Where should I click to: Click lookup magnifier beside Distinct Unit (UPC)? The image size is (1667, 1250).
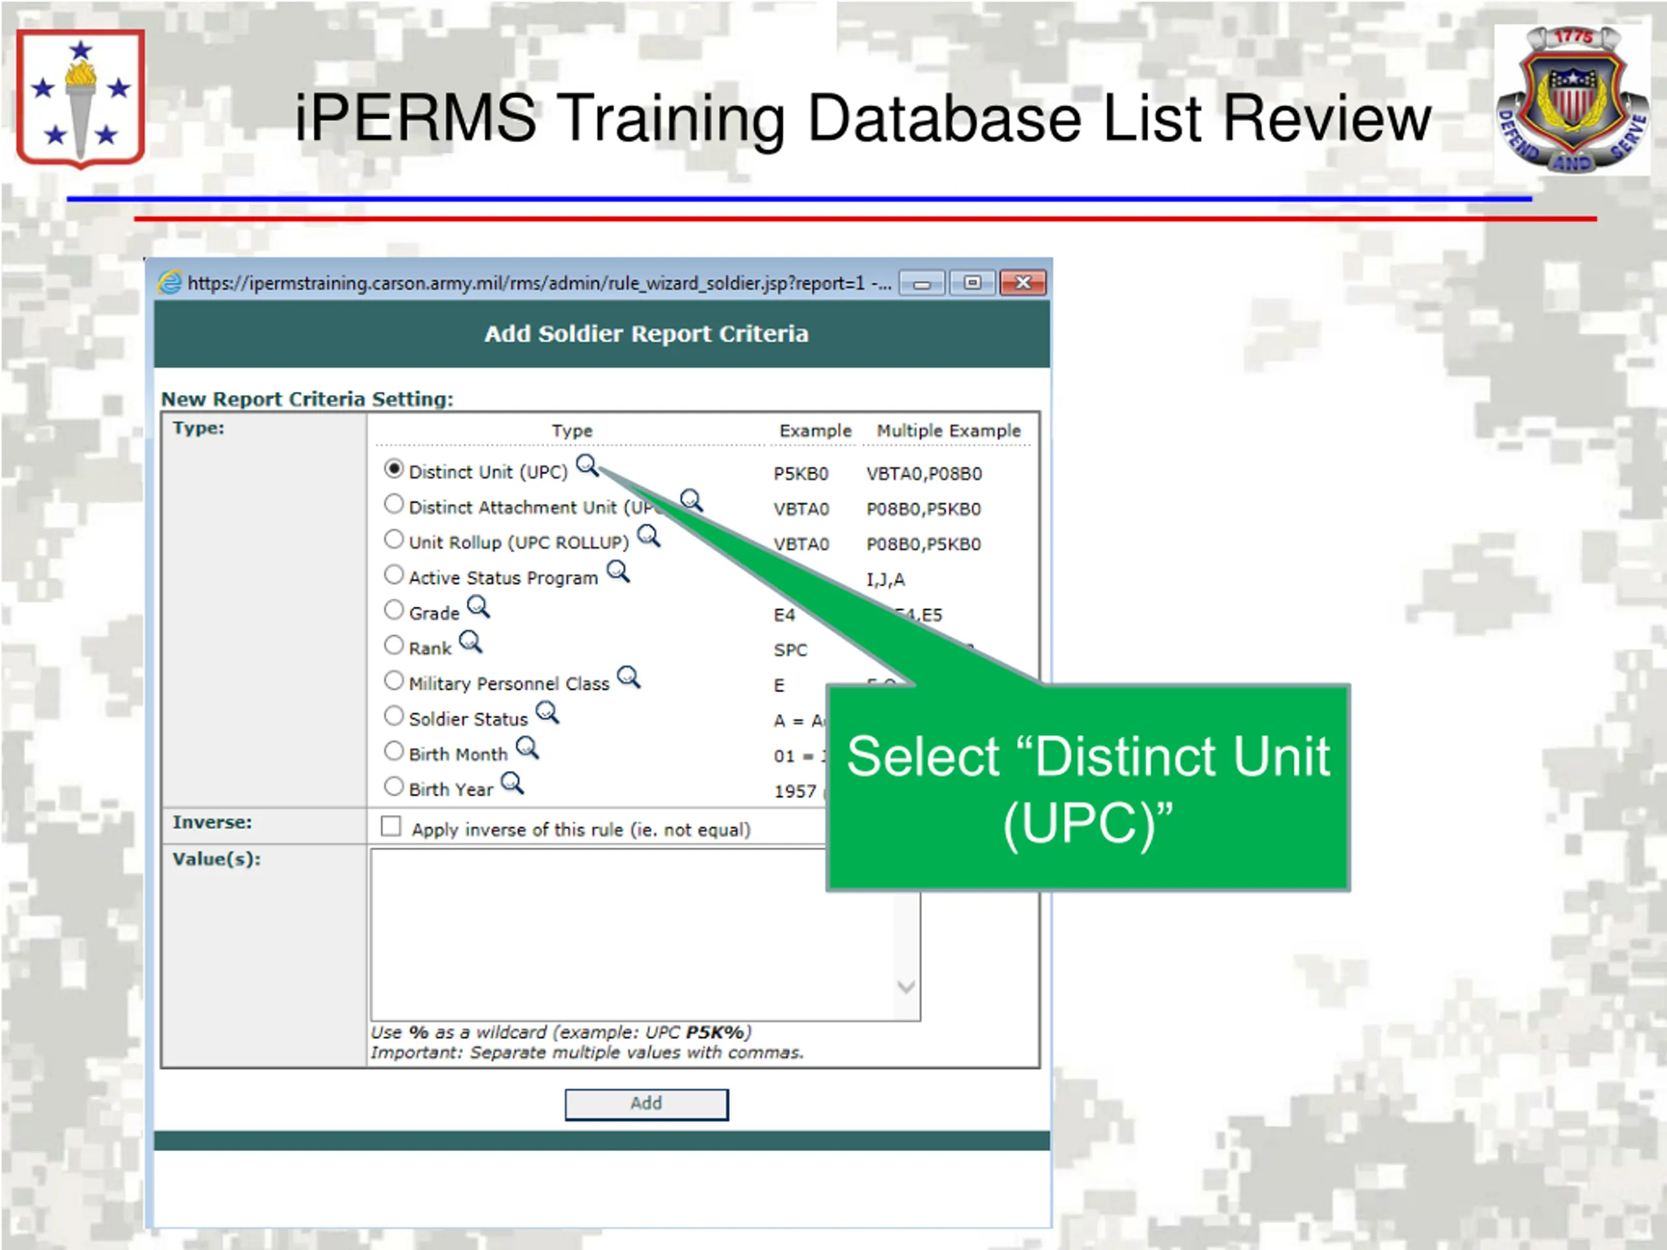coord(586,465)
